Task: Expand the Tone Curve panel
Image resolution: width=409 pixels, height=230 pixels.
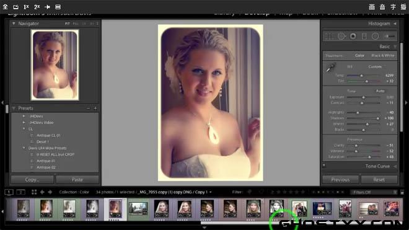Action: pos(395,166)
